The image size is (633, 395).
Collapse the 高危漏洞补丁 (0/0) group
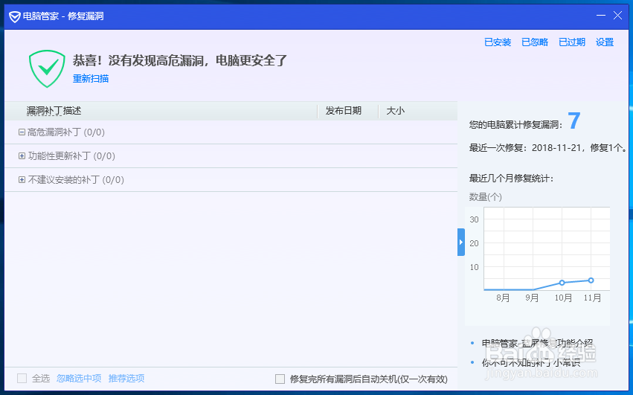22,132
